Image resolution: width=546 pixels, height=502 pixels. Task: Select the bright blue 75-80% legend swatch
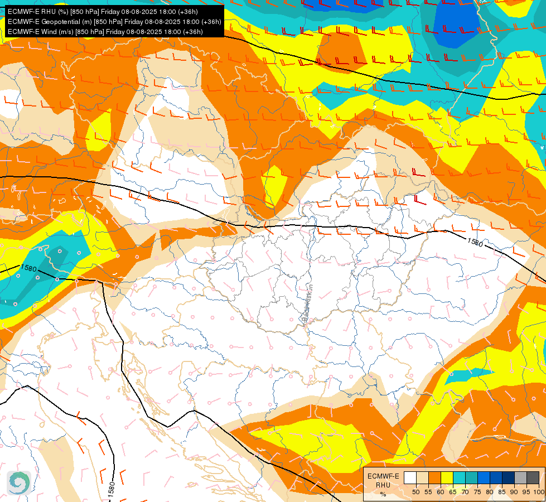pos(484,477)
